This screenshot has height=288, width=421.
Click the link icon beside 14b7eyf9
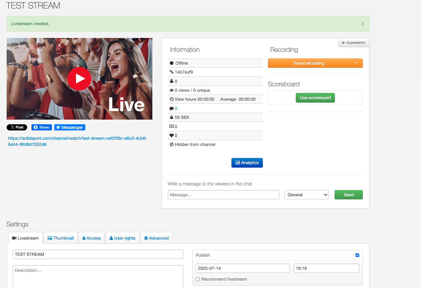(172, 72)
